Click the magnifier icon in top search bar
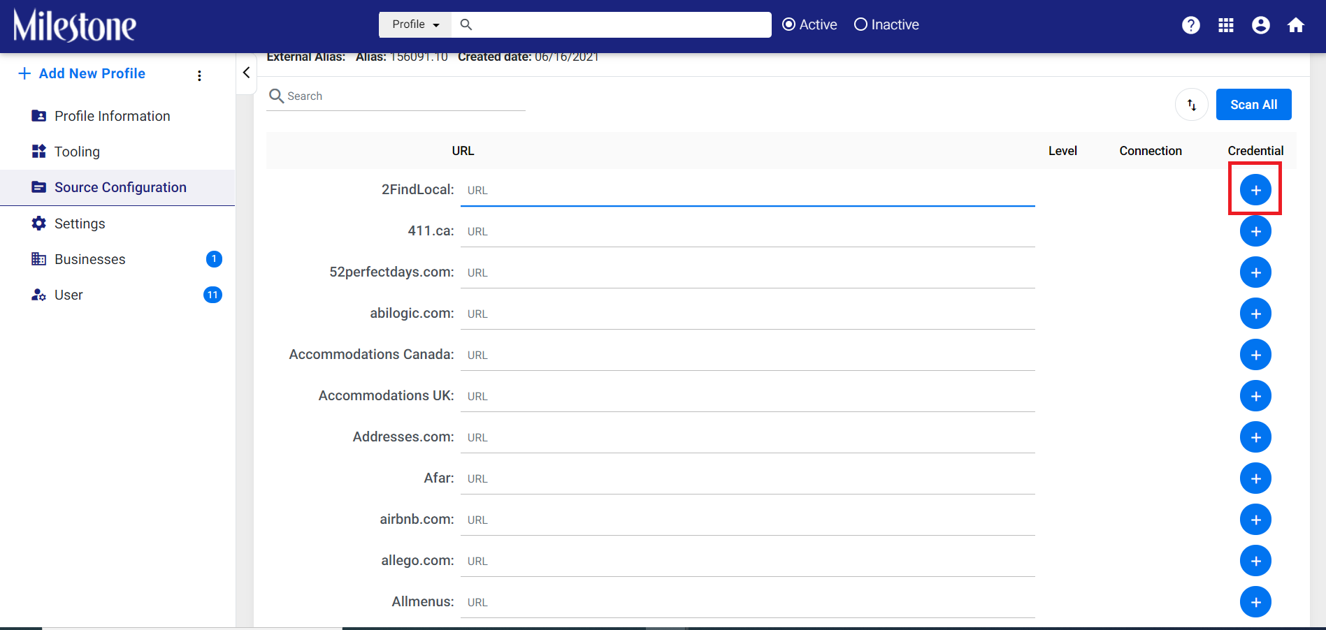 tap(466, 24)
